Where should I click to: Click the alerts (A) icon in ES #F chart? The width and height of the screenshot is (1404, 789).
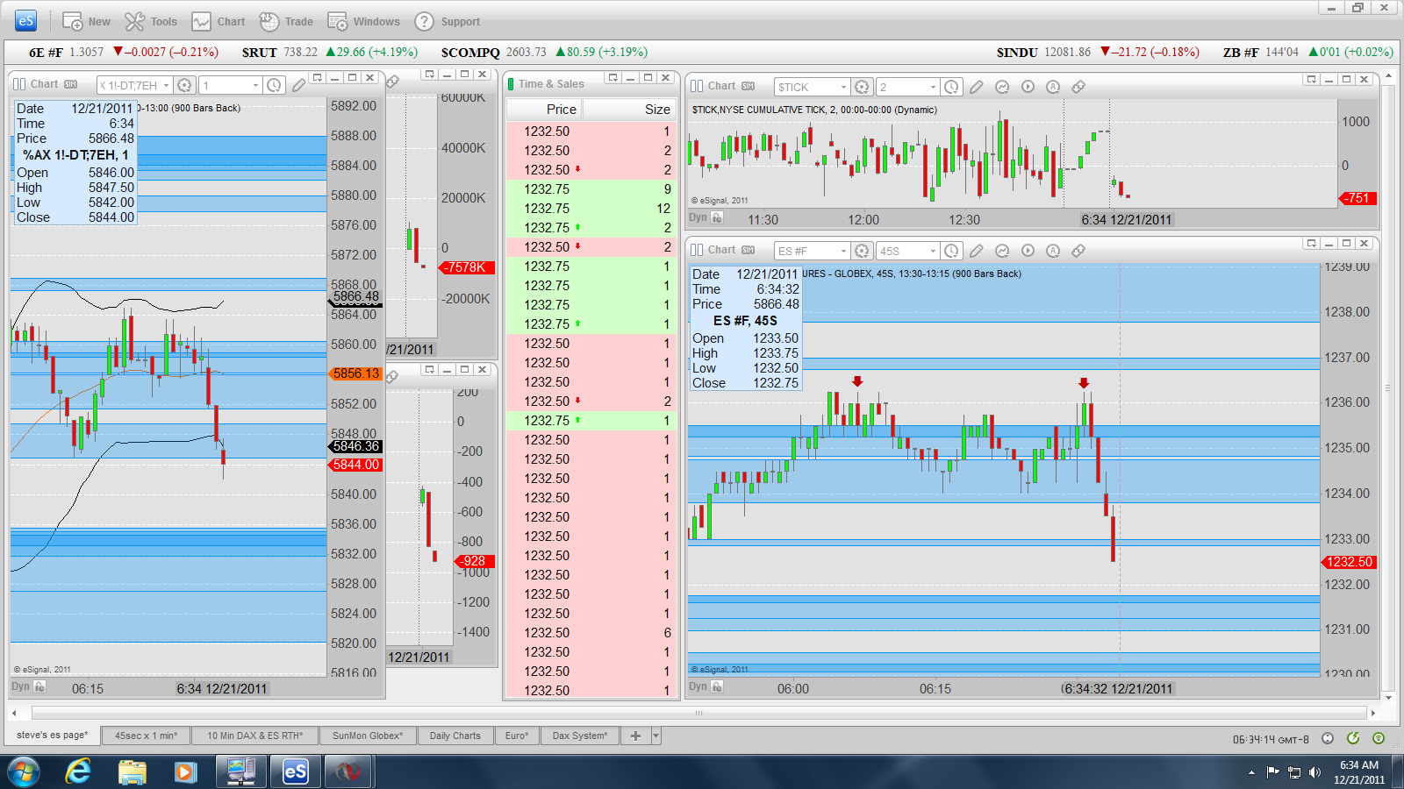click(x=1053, y=251)
